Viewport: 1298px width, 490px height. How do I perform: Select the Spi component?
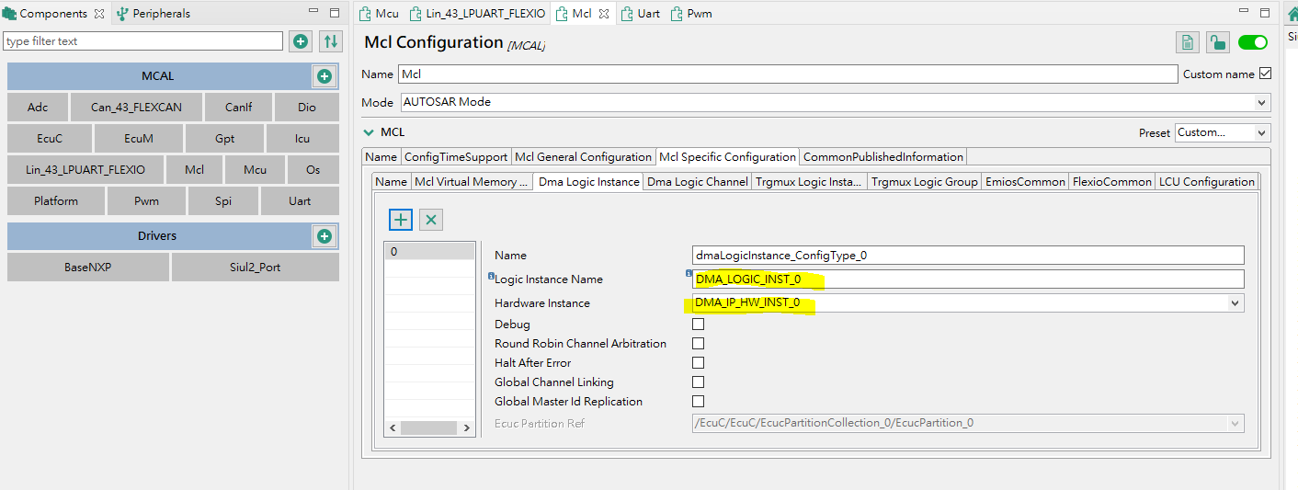(x=223, y=200)
